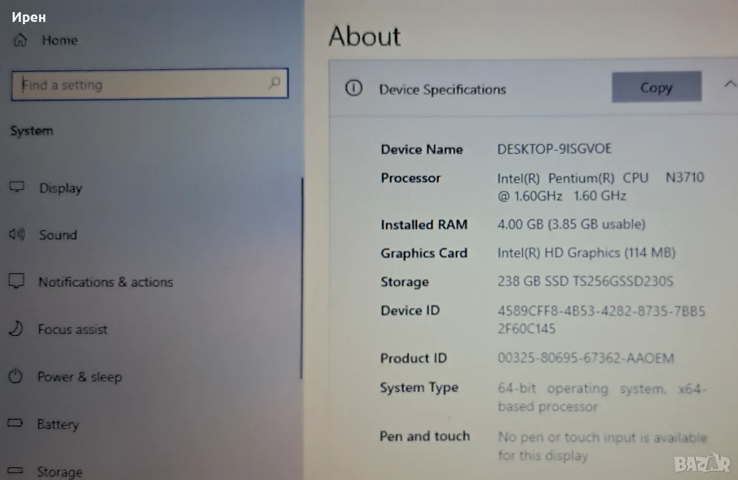The width and height of the screenshot is (738, 480).
Task: Select the 64-bit operating system text
Action: (x=602, y=398)
